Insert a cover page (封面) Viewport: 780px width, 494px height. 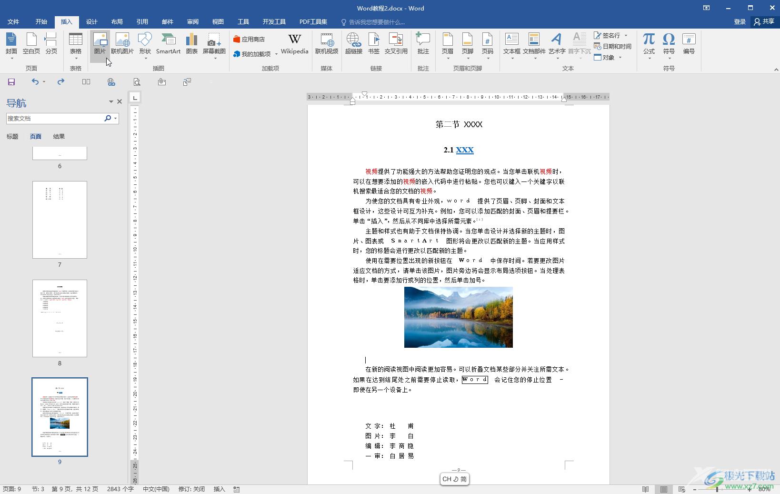(11, 46)
